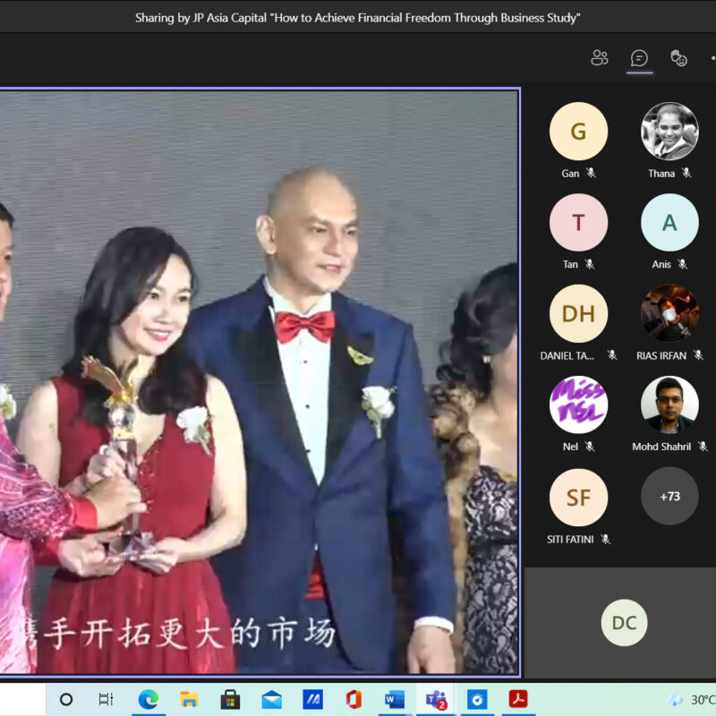716x716 pixels.
Task: Select the SF avatar for Siti Fatini
Action: pyautogui.click(x=578, y=498)
